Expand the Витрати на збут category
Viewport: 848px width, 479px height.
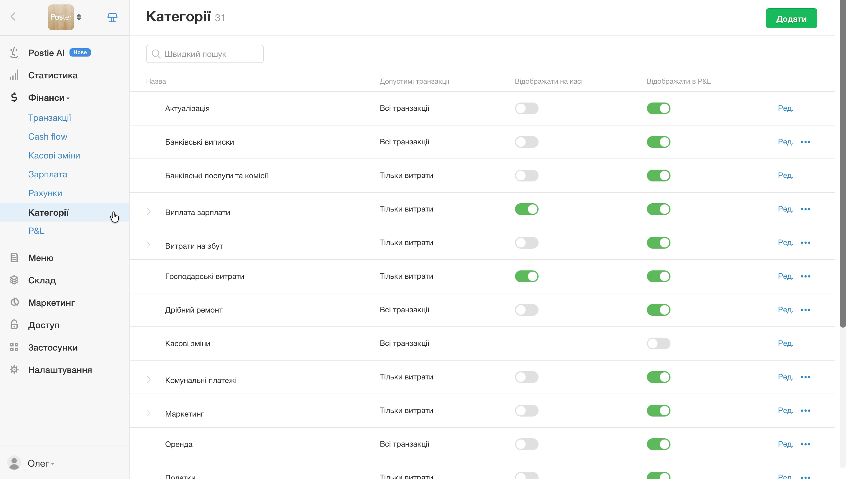(149, 245)
